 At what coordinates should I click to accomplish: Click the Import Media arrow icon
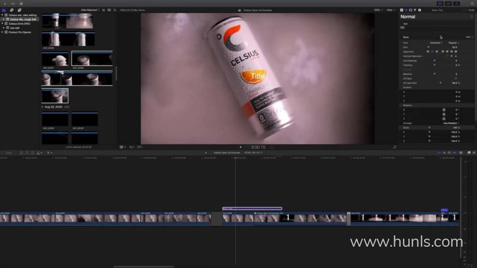coord(5,3)
